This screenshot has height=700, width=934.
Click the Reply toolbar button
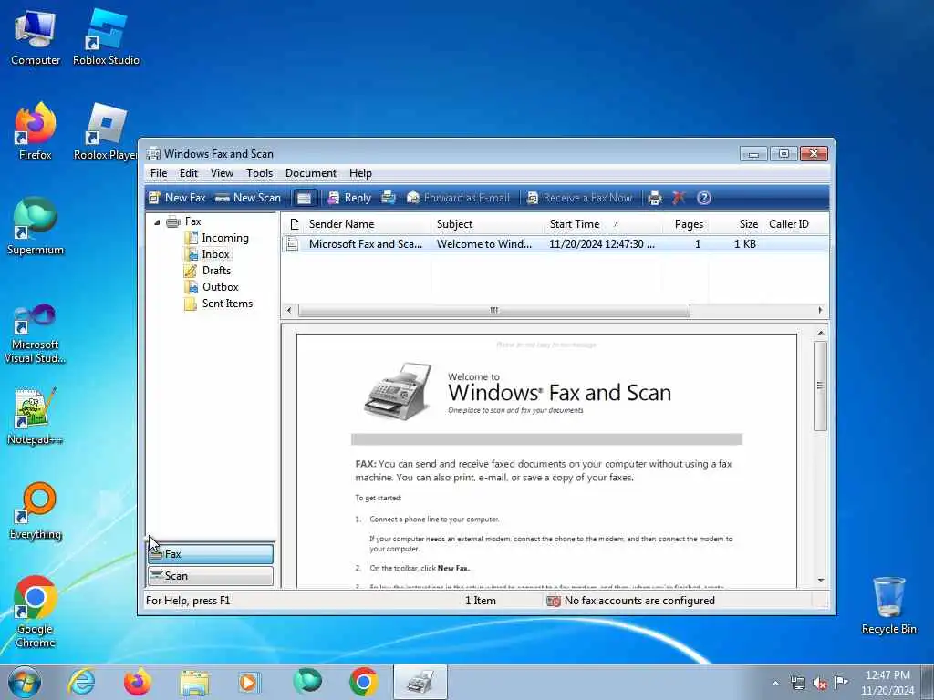[x=349, y=198]
